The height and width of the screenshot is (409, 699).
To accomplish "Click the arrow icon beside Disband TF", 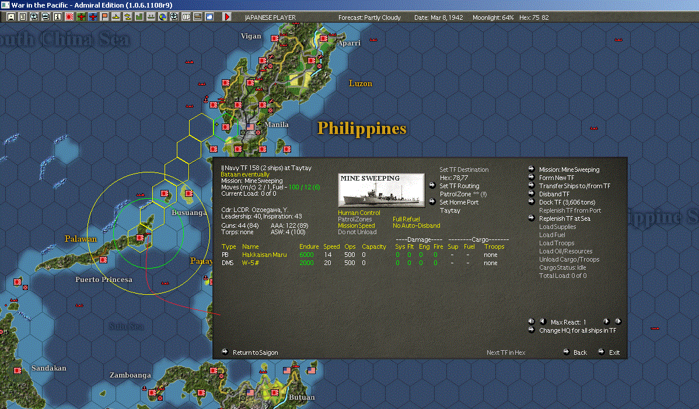I will coord(532,193).
